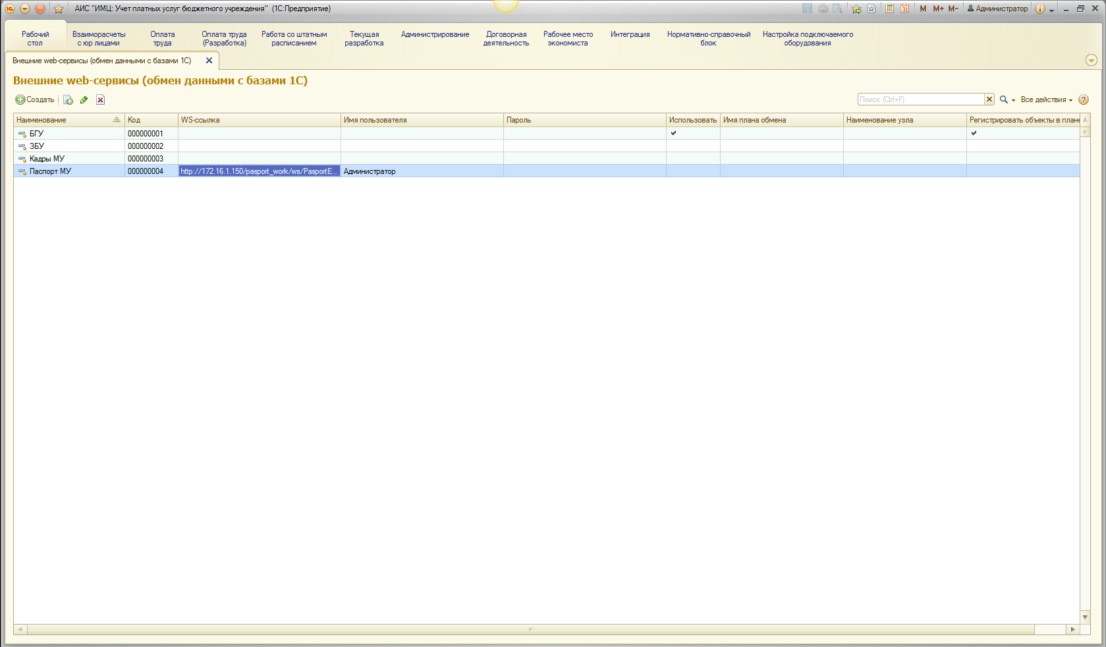Expand the round arrow at sections panel right
Image resolution: width=1106 pixels, height=647 pixels.
pos(1091,60)
